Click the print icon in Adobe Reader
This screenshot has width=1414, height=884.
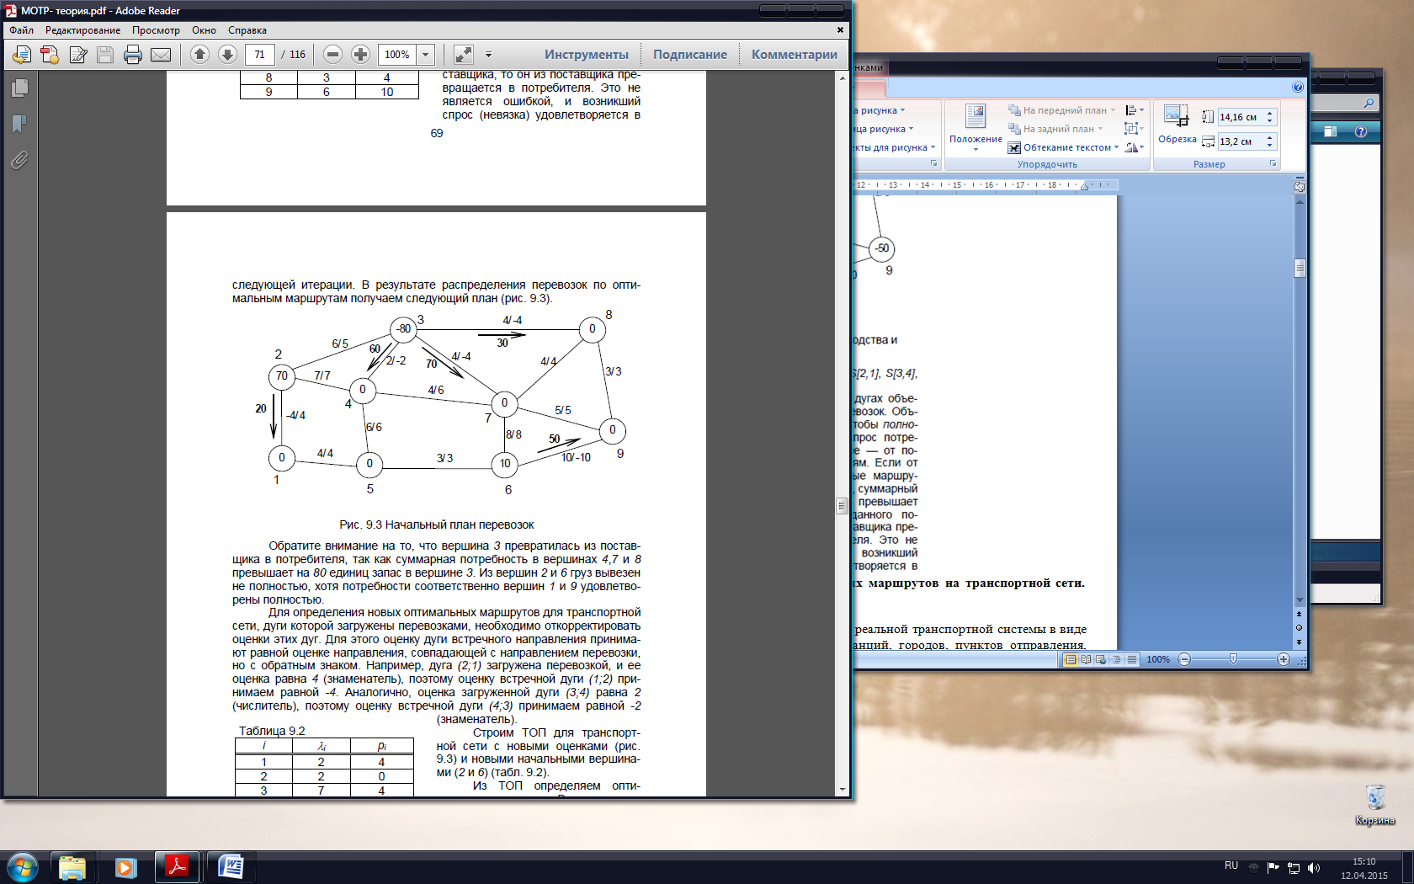tap(133, 55)
